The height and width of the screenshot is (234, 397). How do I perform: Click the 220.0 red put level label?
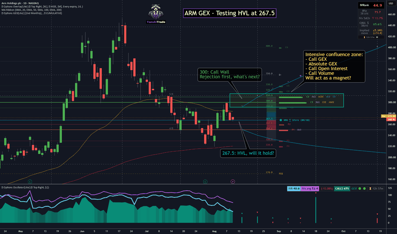coord(269,145)
